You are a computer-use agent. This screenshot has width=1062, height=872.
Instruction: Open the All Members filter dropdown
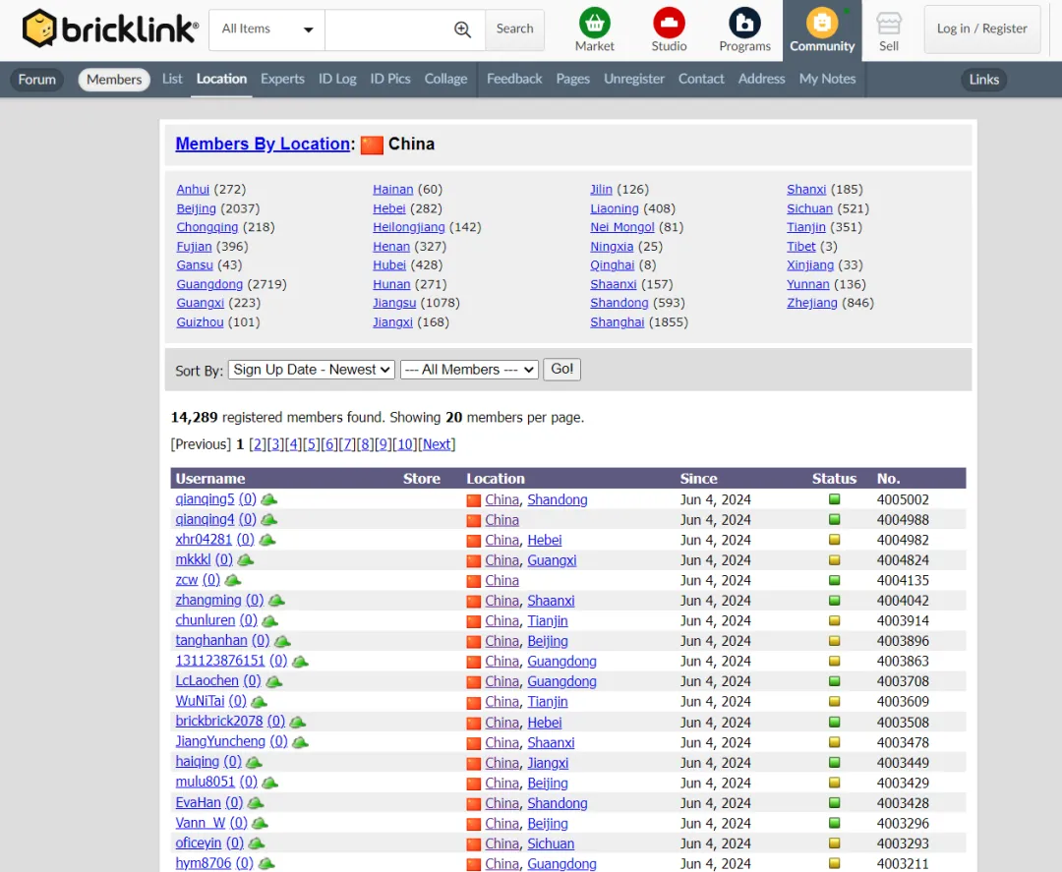(x=469, y=370)
